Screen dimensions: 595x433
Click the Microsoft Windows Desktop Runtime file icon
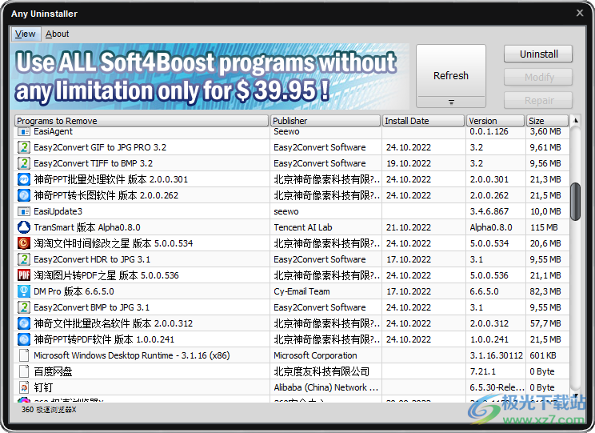click(x=24, y=355)
